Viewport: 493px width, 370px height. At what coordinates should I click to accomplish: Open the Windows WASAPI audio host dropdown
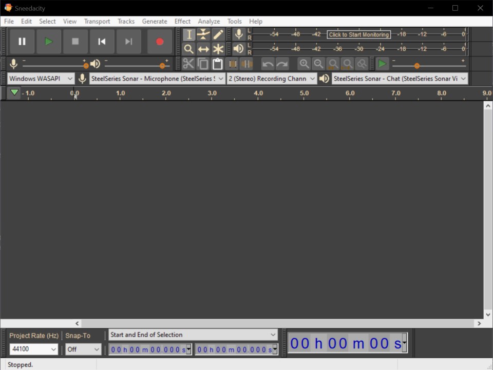point(41,79)
